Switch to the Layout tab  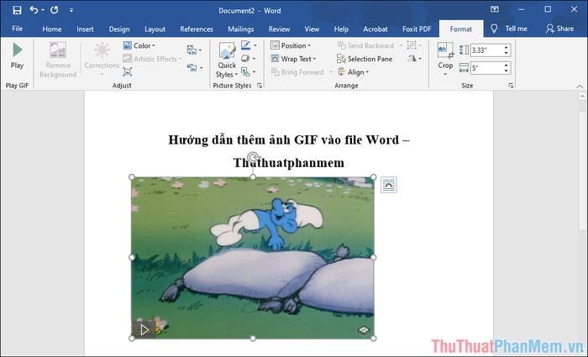pos(155,29)
